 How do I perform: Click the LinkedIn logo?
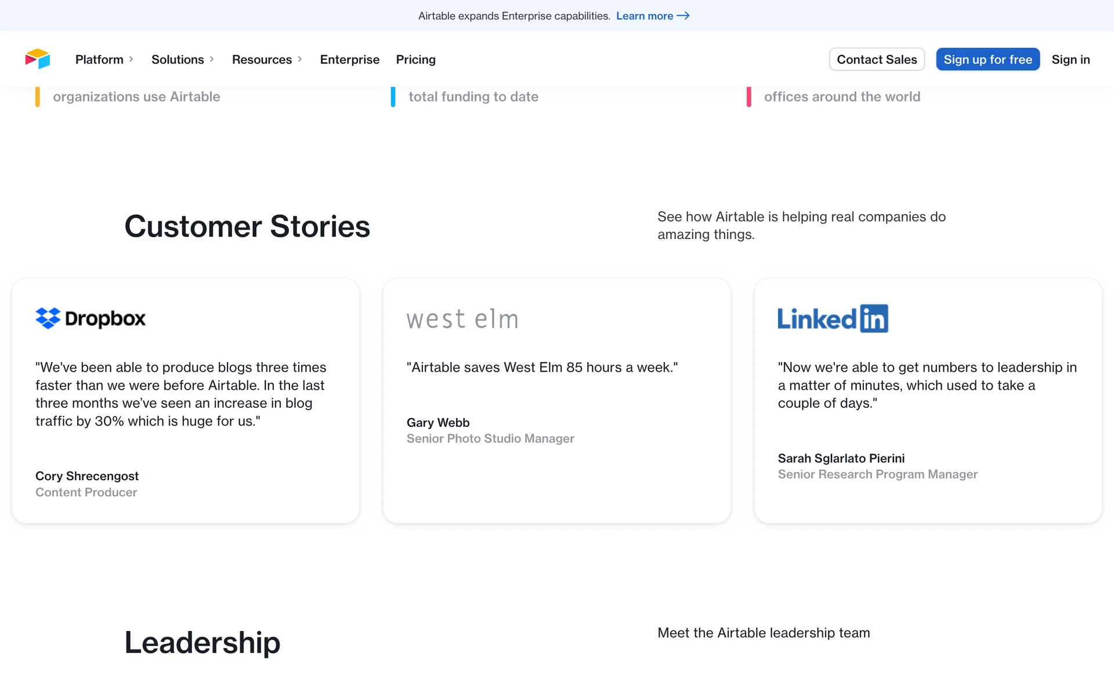tap(833, 318)
